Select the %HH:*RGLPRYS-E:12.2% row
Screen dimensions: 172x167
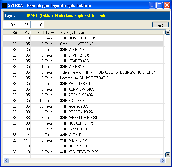(x=83, y=152)
